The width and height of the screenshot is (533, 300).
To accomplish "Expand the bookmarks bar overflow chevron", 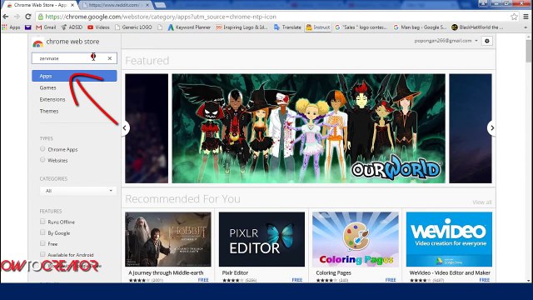I will (x=526, y=27).
